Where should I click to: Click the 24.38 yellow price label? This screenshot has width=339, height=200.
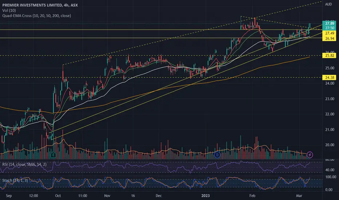coord(329,77)
